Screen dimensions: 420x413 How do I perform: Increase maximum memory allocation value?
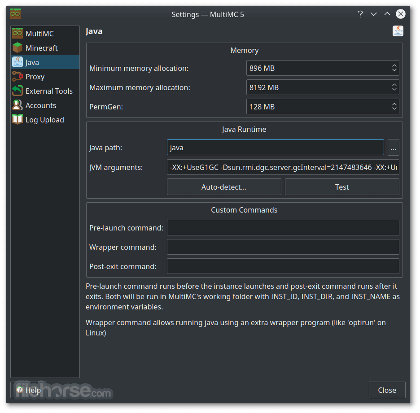[x=394, y=85]
